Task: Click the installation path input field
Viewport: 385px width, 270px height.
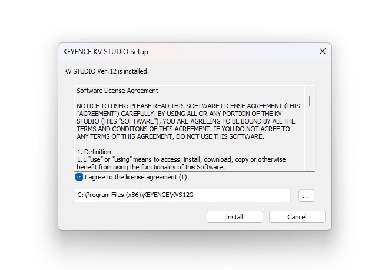Action: tap(182, 195)
